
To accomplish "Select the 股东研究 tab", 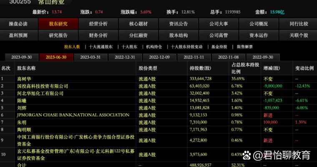I will (x=58, y=24).
